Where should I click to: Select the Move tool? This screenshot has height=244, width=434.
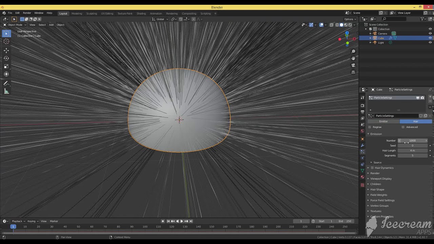point(6,50)
